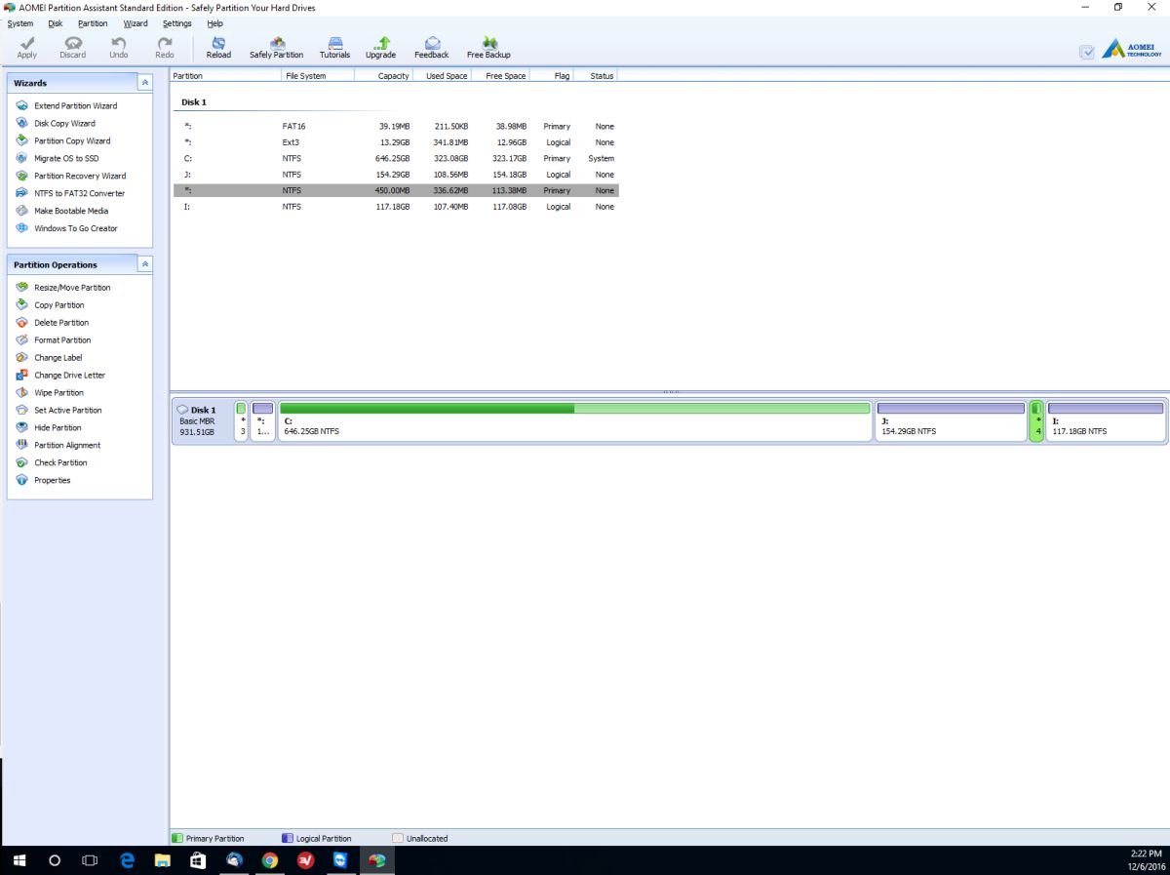1170x875 pixels.
Task: Select the C: 646.25GB NTFS partition bar
Action: tap(575, 421)
